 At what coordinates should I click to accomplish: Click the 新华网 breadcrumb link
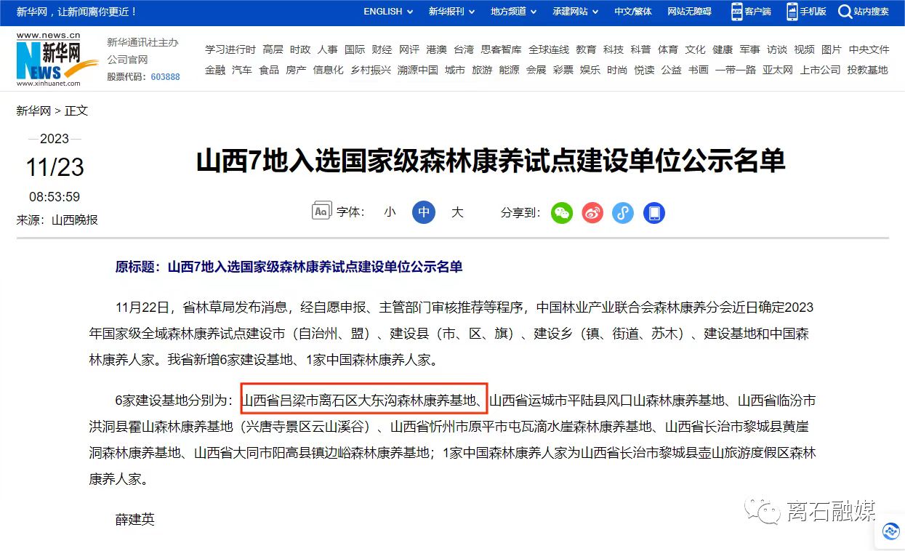coord(34,110)
